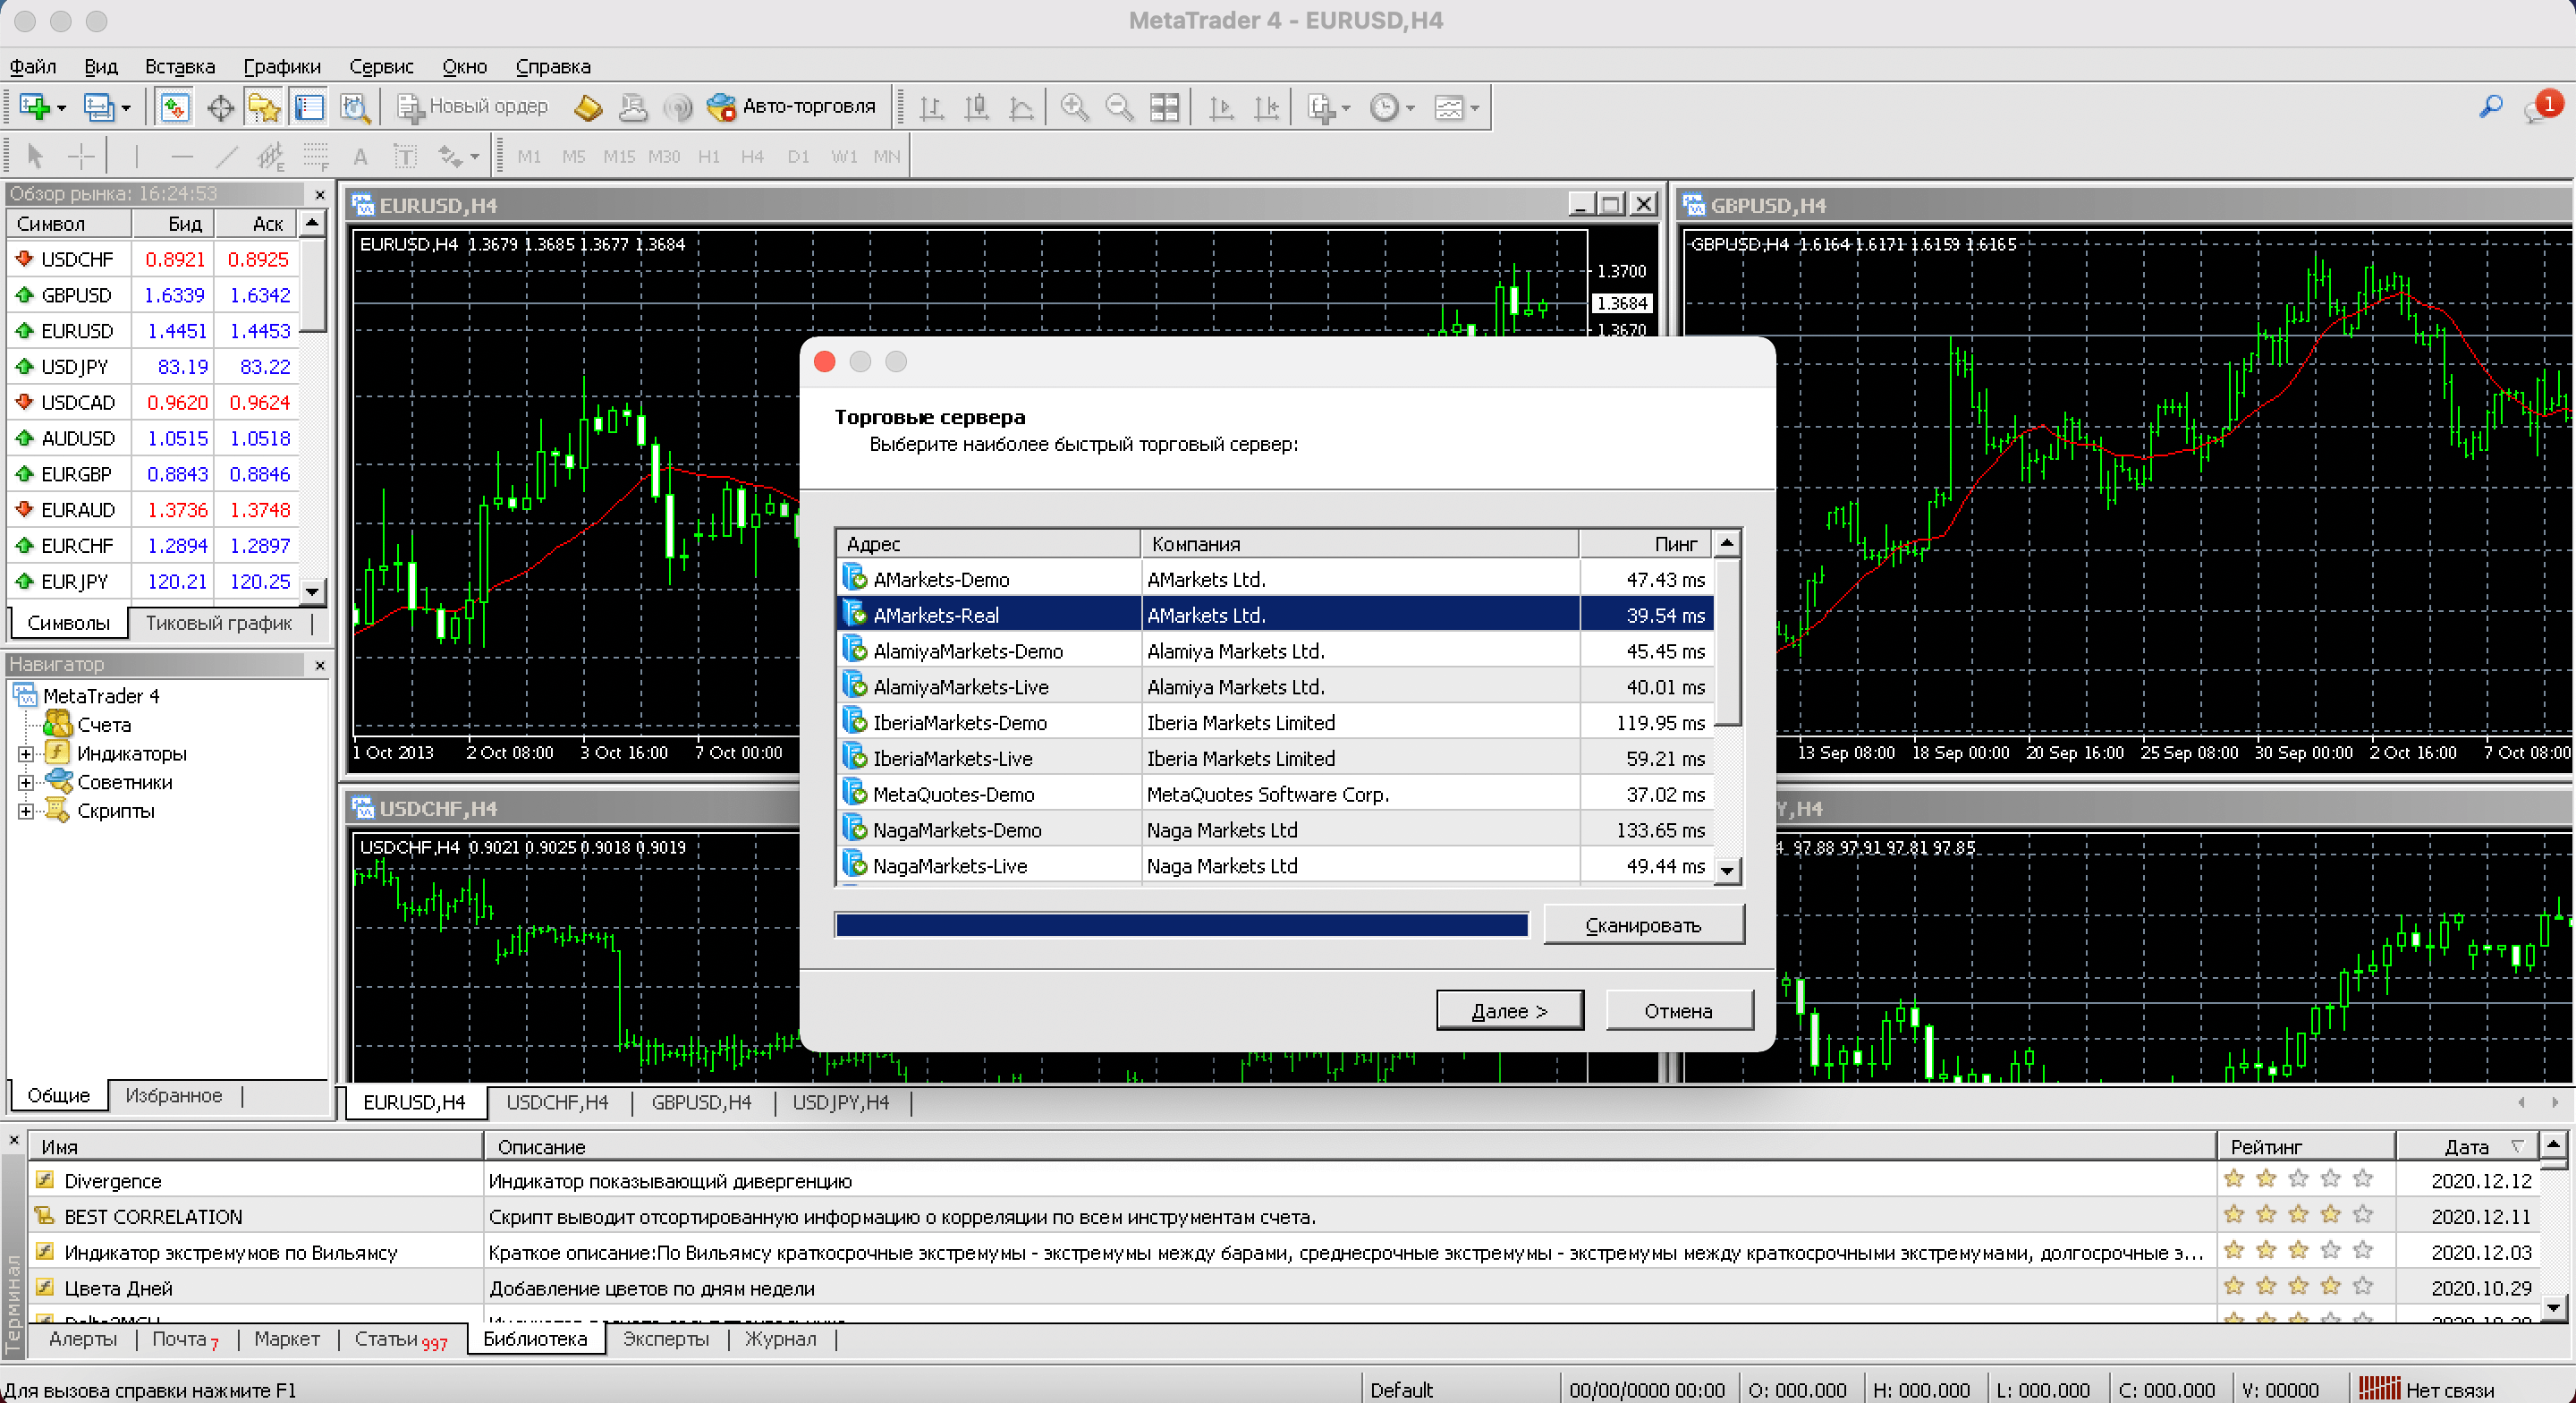Expand the Скрипты tree node
Viewport: 2576px width, 1403px height.
point(26,812)
